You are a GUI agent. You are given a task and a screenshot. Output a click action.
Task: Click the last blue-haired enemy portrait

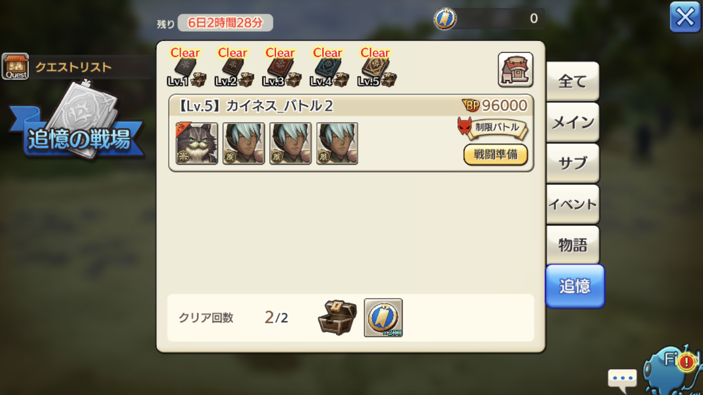tap(337, 144)
